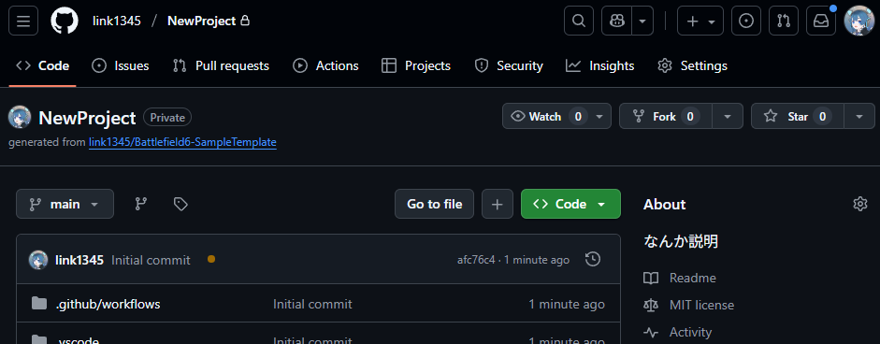Open the notifications inbox icon
This screenshot has height=344, width=880.
[x=821, y=21]
